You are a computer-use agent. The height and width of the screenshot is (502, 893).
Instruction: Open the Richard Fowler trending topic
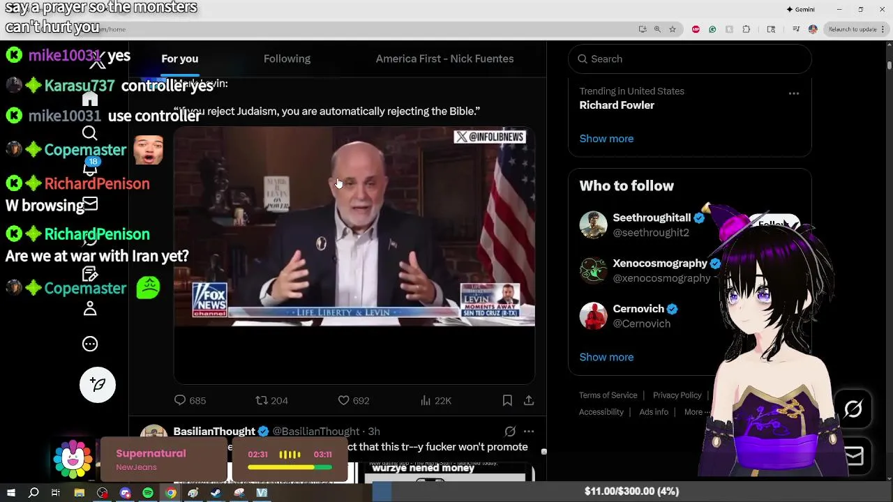point(617,105)
